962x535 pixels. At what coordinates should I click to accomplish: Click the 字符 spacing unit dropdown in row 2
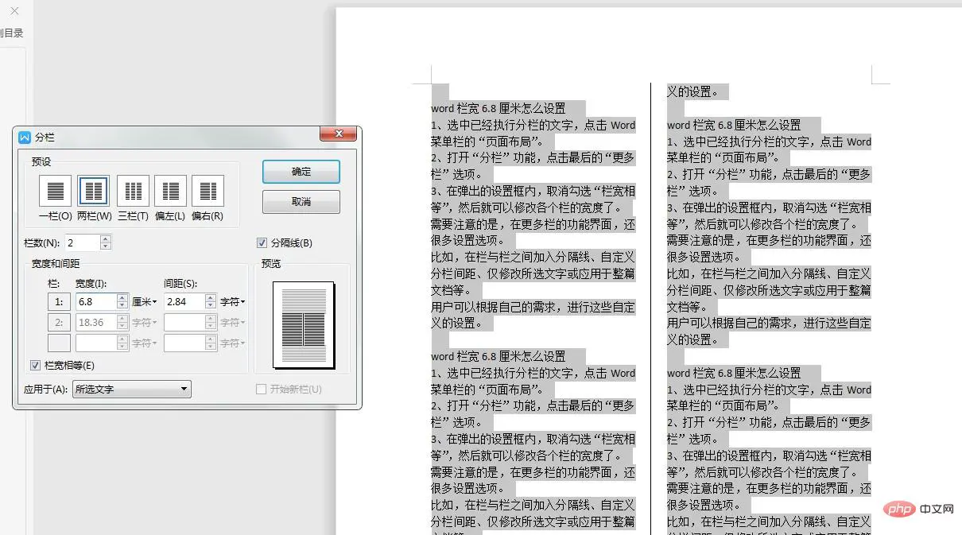click(x=233, y=323)
